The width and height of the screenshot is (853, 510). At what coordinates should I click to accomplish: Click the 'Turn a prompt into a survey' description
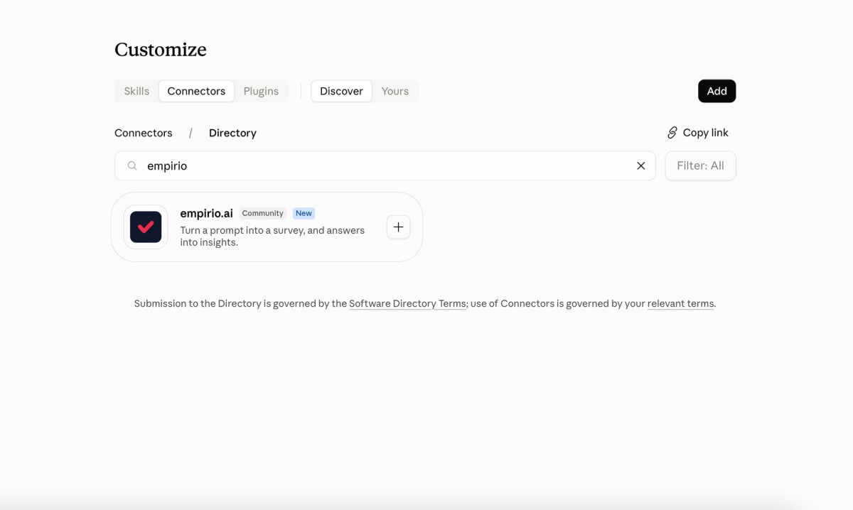click(x=272, y=236)
